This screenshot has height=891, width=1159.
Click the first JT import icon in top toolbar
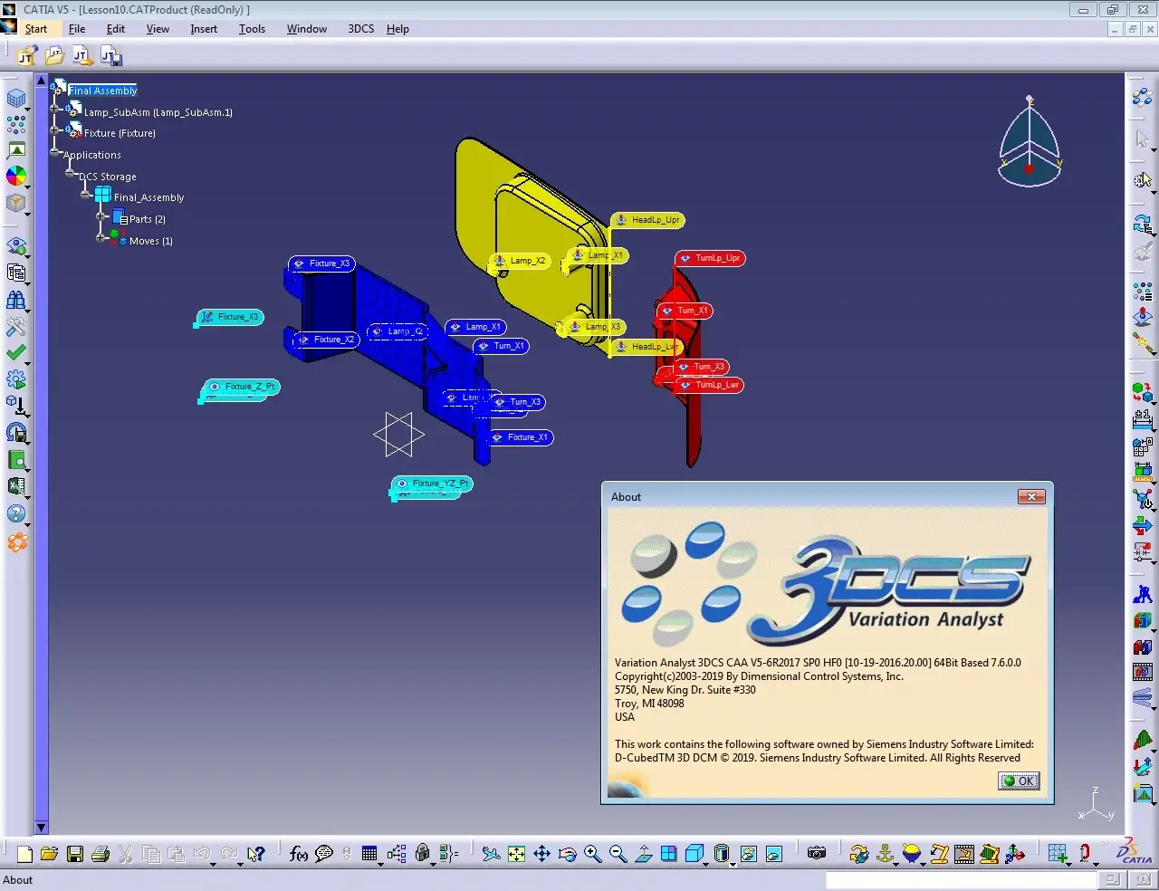[x=26, y=56]
